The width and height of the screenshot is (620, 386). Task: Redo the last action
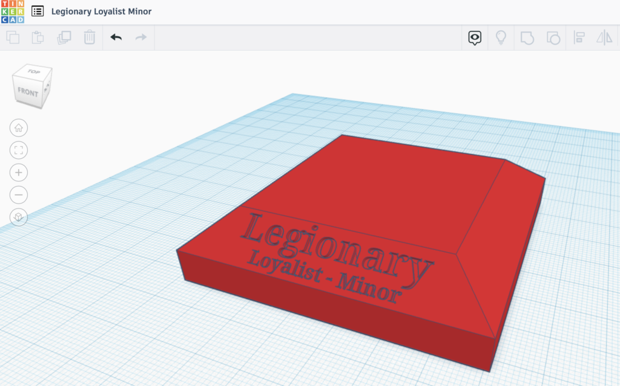click(x=140, y=37)
